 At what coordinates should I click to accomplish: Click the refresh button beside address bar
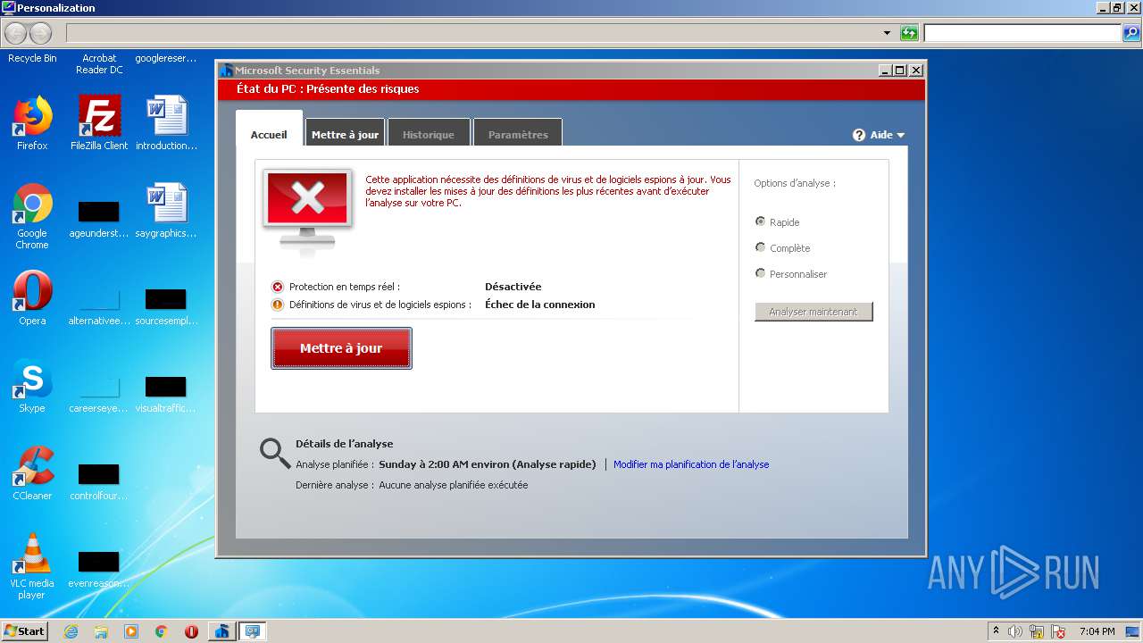(909, 33)
